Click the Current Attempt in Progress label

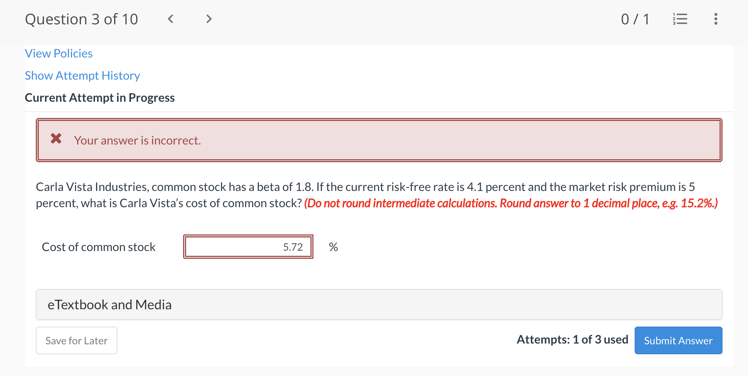100,97
